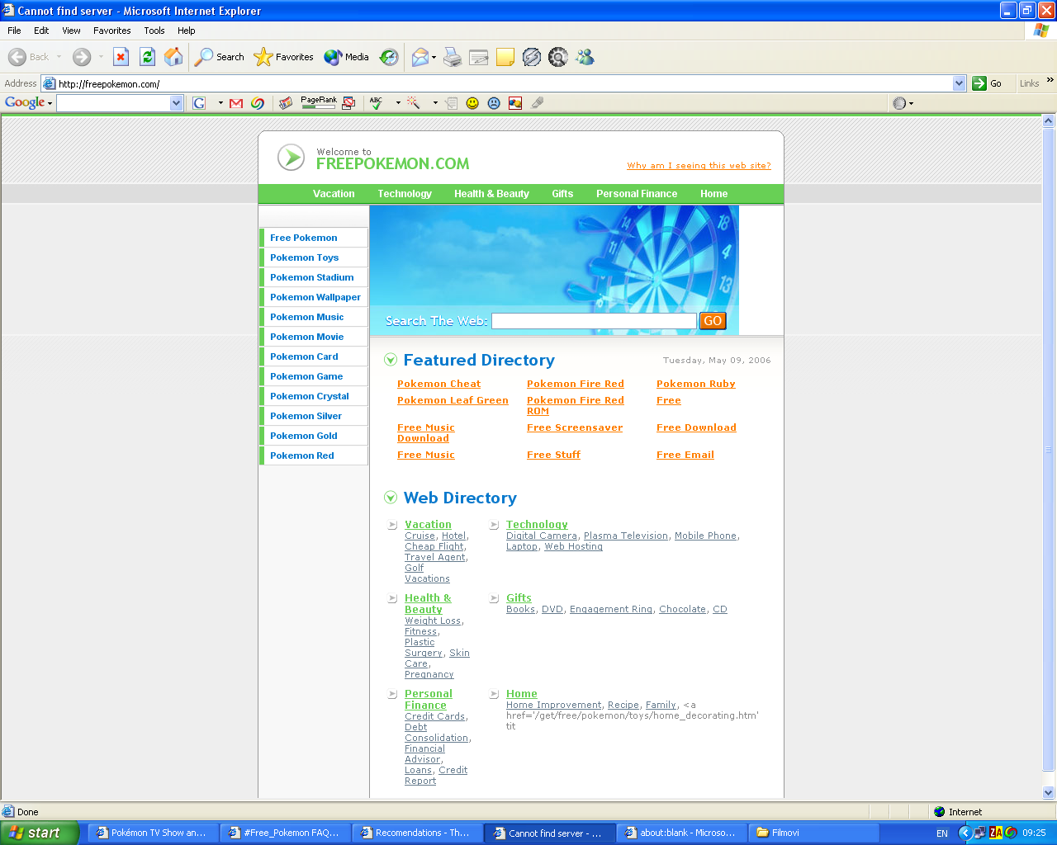Click the yellow note toolbar icon
The image size is (1057, 845).
pos(505,57)
